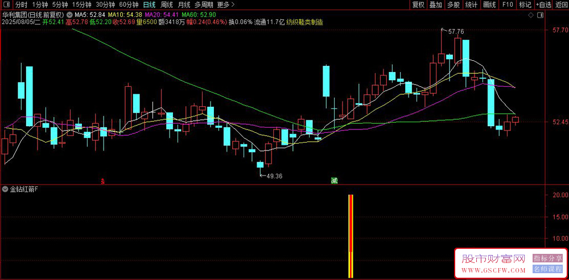Switch to 周线 weekly chart
Image resolution: width=569 pixels, height=280 pixels.
coord(167,5)
